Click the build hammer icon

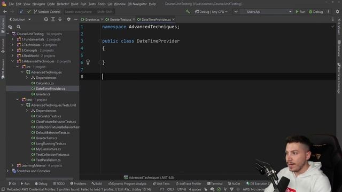(188, 12)
